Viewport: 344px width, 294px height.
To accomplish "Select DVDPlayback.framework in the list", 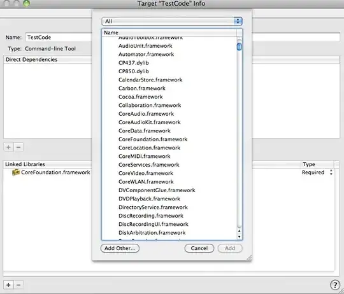I will (x=149, y=199).
